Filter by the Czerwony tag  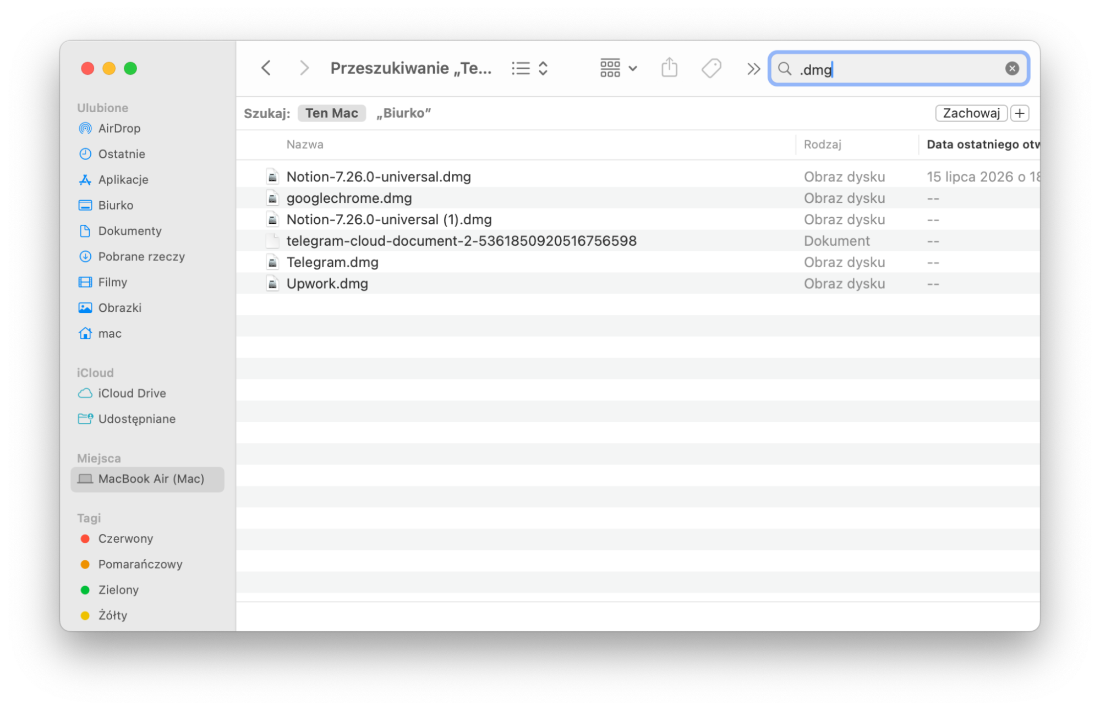click(116, 539)
